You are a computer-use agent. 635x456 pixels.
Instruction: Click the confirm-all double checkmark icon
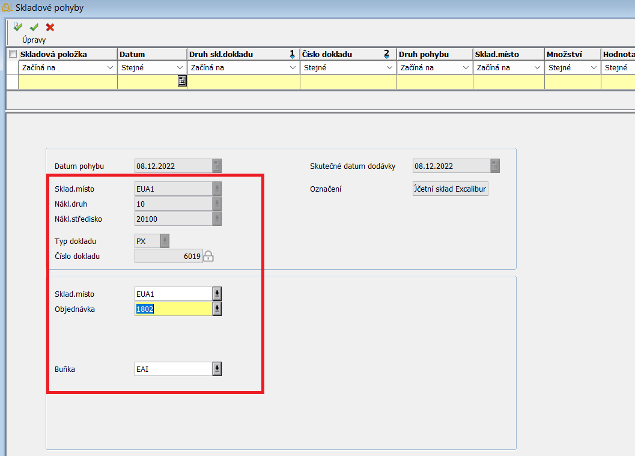point(18,27)
